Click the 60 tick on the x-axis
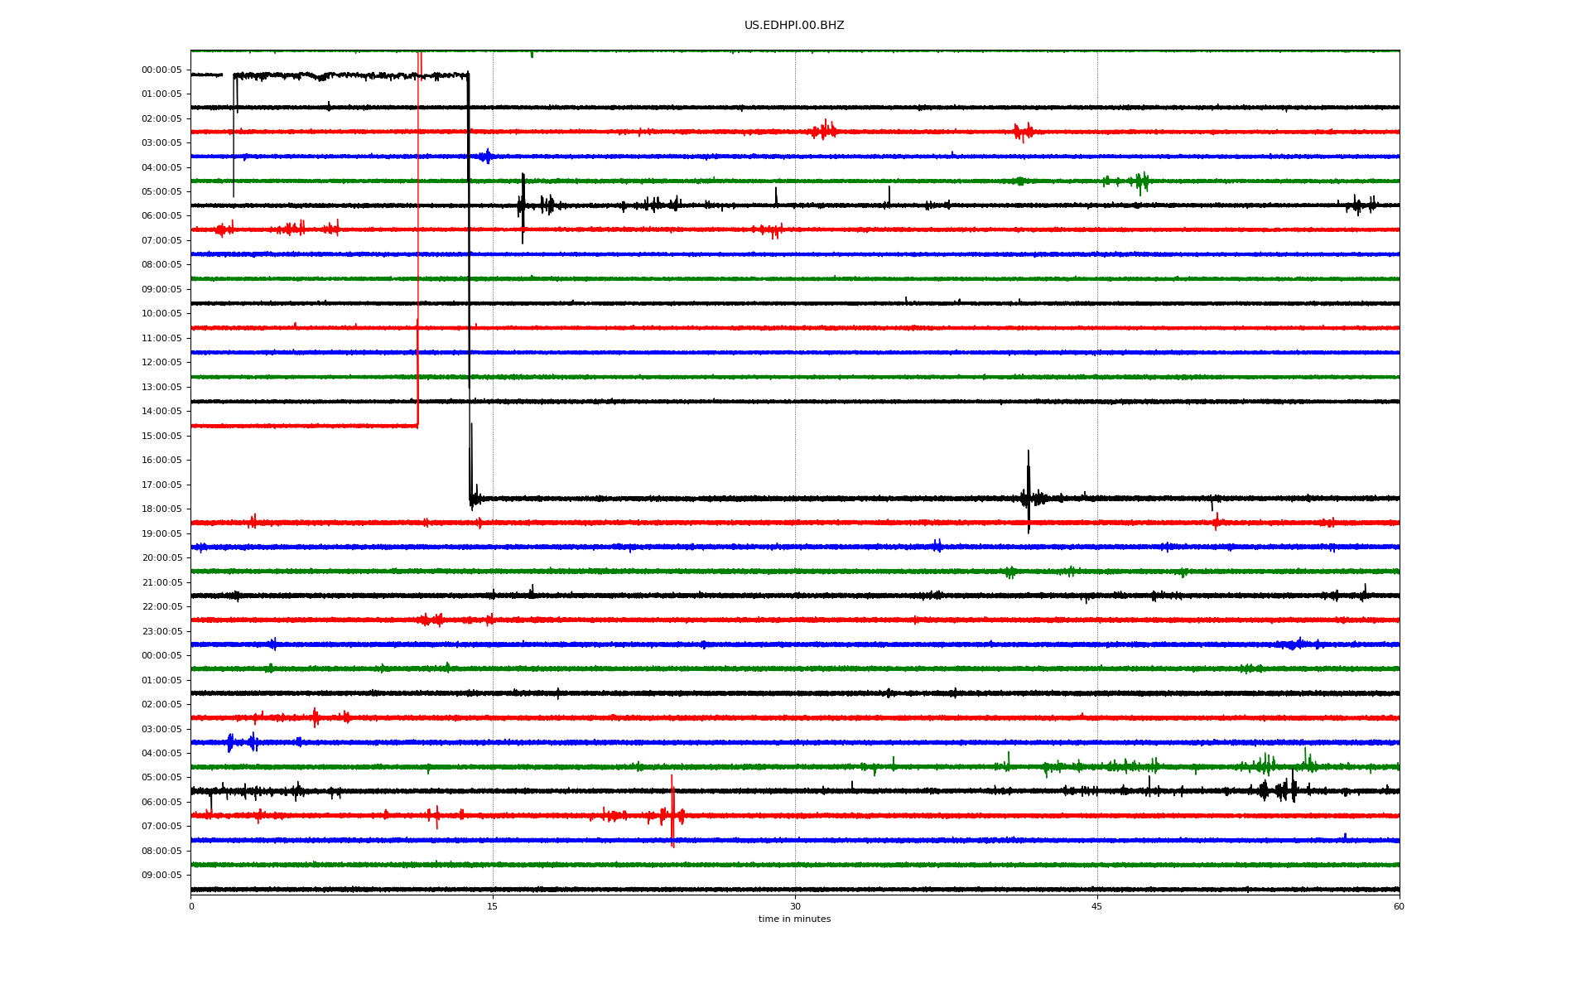Screen dimensions: 1590x994 pyautogui.click(x=1399, y=906)
